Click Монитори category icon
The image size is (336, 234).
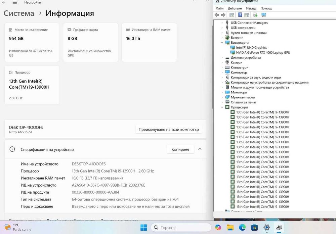(x=227, y=92)
